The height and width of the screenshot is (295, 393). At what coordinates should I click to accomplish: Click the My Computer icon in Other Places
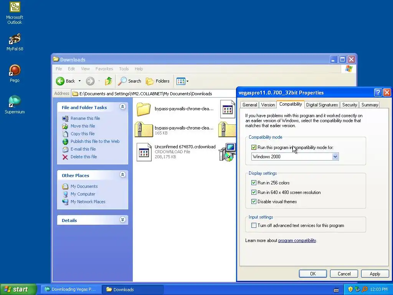(x=65, y=194)
